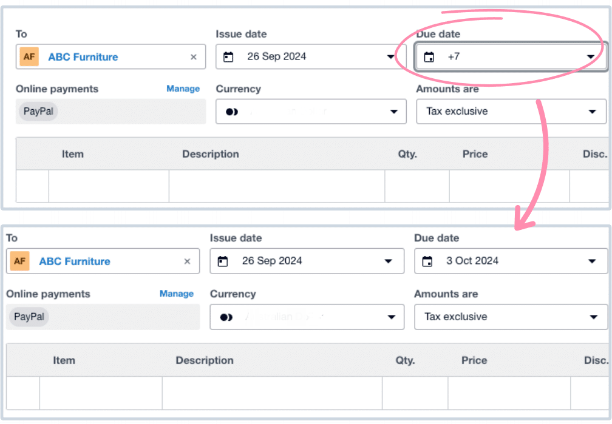Click the lower form's Issue date calendar icon

point(223,261)
